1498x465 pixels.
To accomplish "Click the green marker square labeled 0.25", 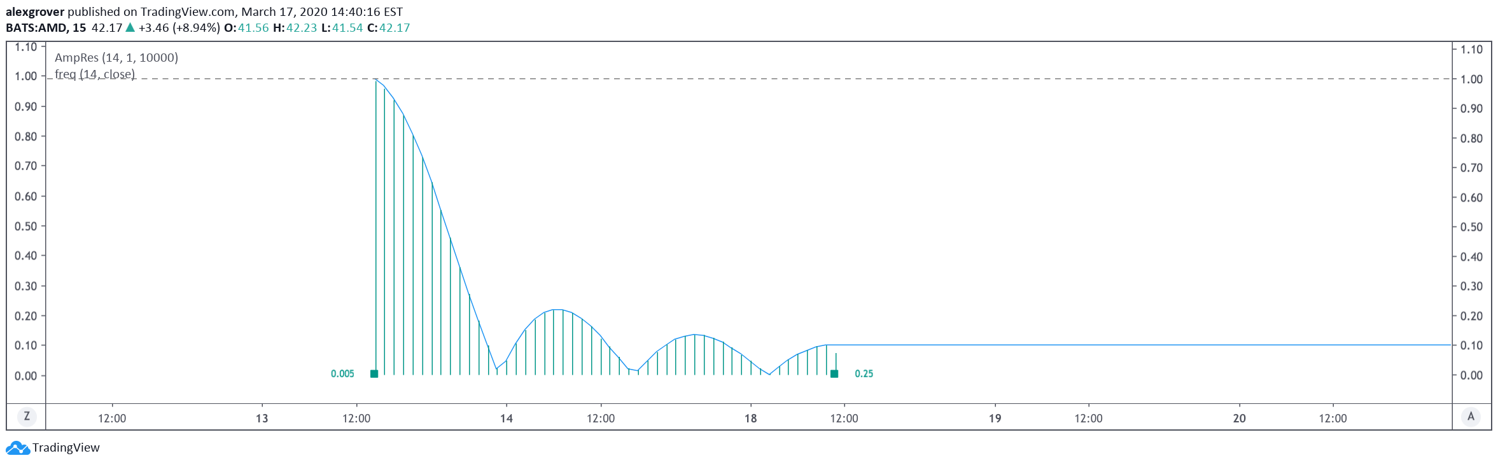I will [834, 374].
